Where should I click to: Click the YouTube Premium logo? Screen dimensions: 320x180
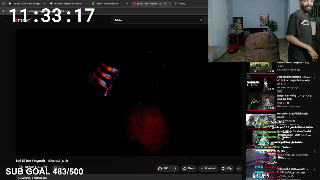(x=21, y=20)
